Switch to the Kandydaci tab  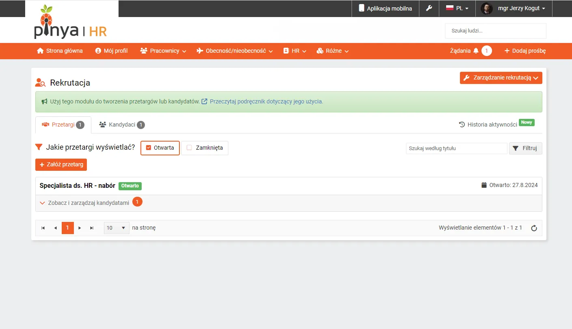tap(122, 125)
